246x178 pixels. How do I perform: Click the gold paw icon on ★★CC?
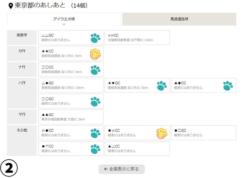click(x=95, y=54)
